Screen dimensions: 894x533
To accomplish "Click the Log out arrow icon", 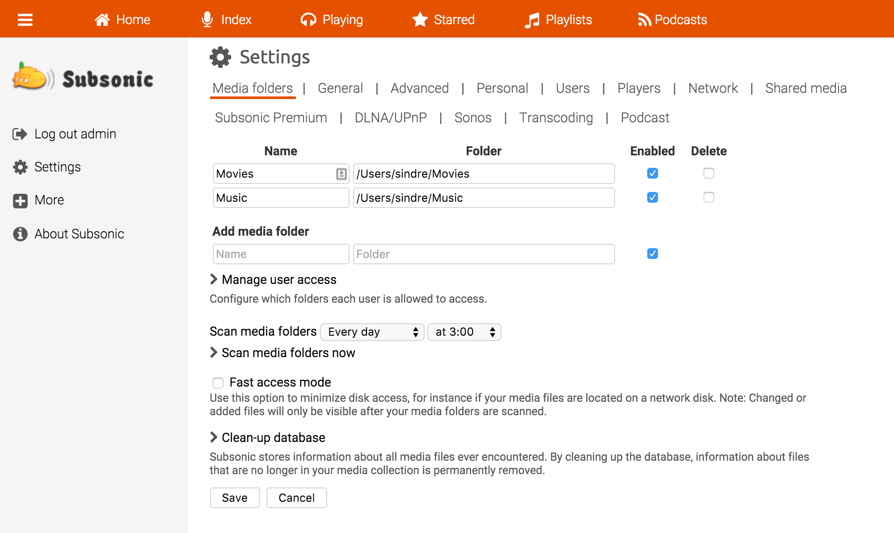I will (20, 134).
